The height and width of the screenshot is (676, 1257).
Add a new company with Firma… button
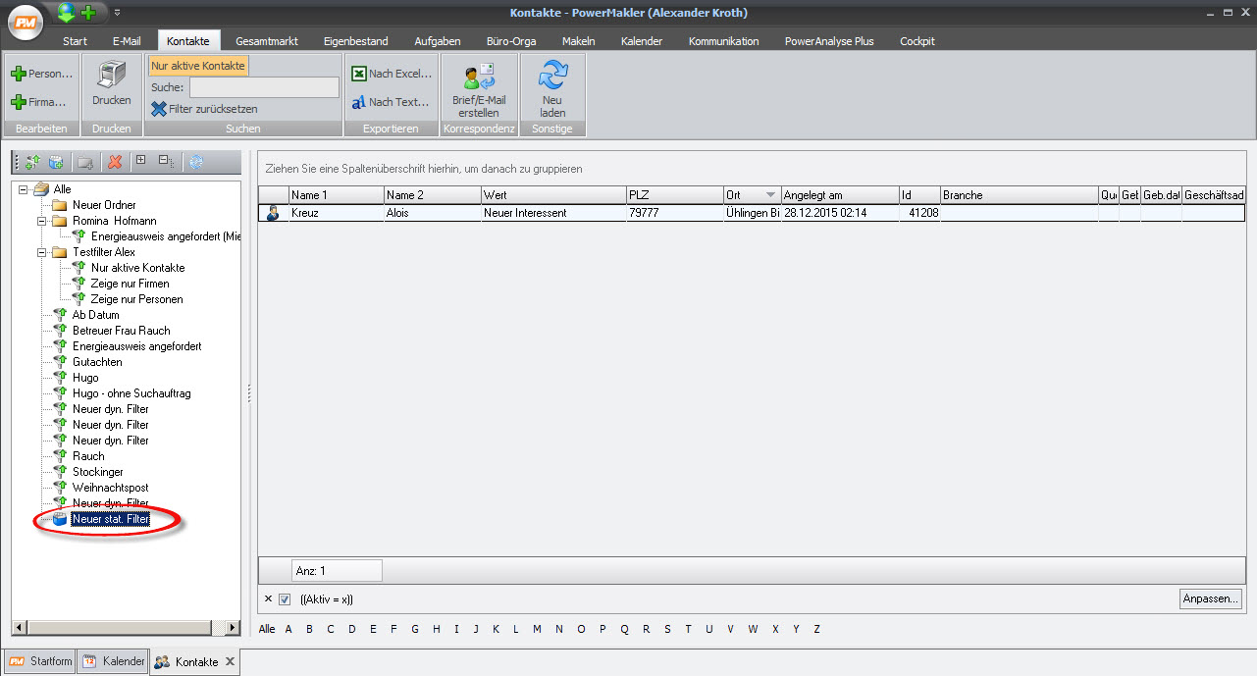39,102
